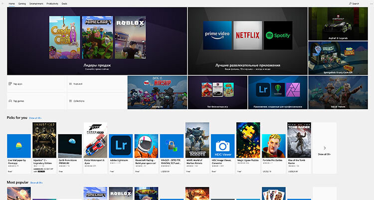Open Fortnite Pro Guides icon
374x200 pixels.
tap(274, 146)
